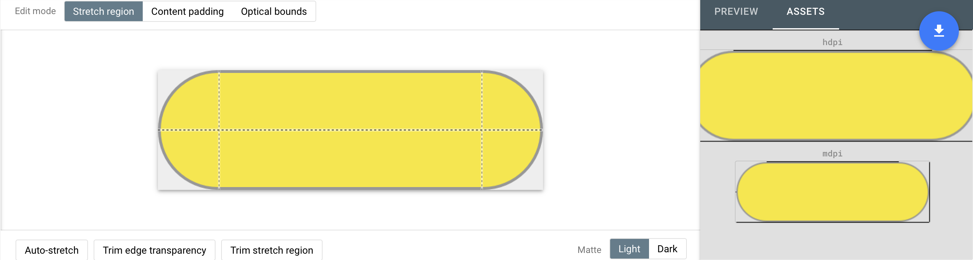Click Trim edge transparency button
Screen dimensions: 973x260
(x=154, y=250)
